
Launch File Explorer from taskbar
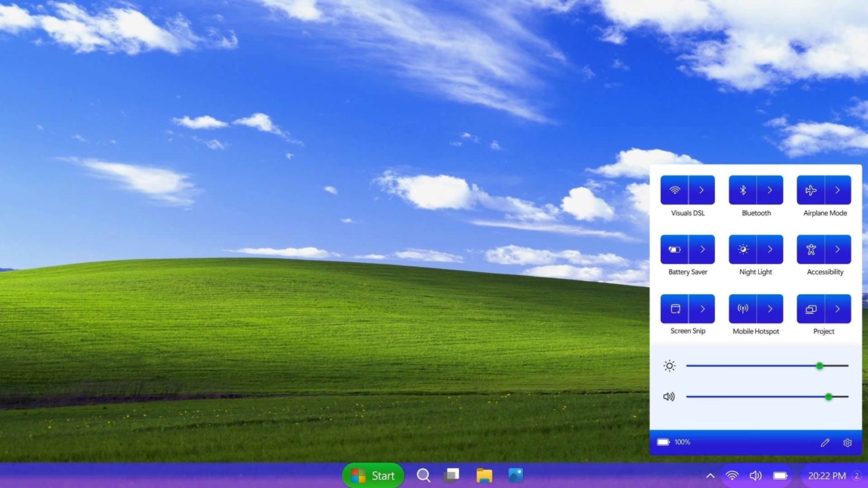click(x=484, y=476)
